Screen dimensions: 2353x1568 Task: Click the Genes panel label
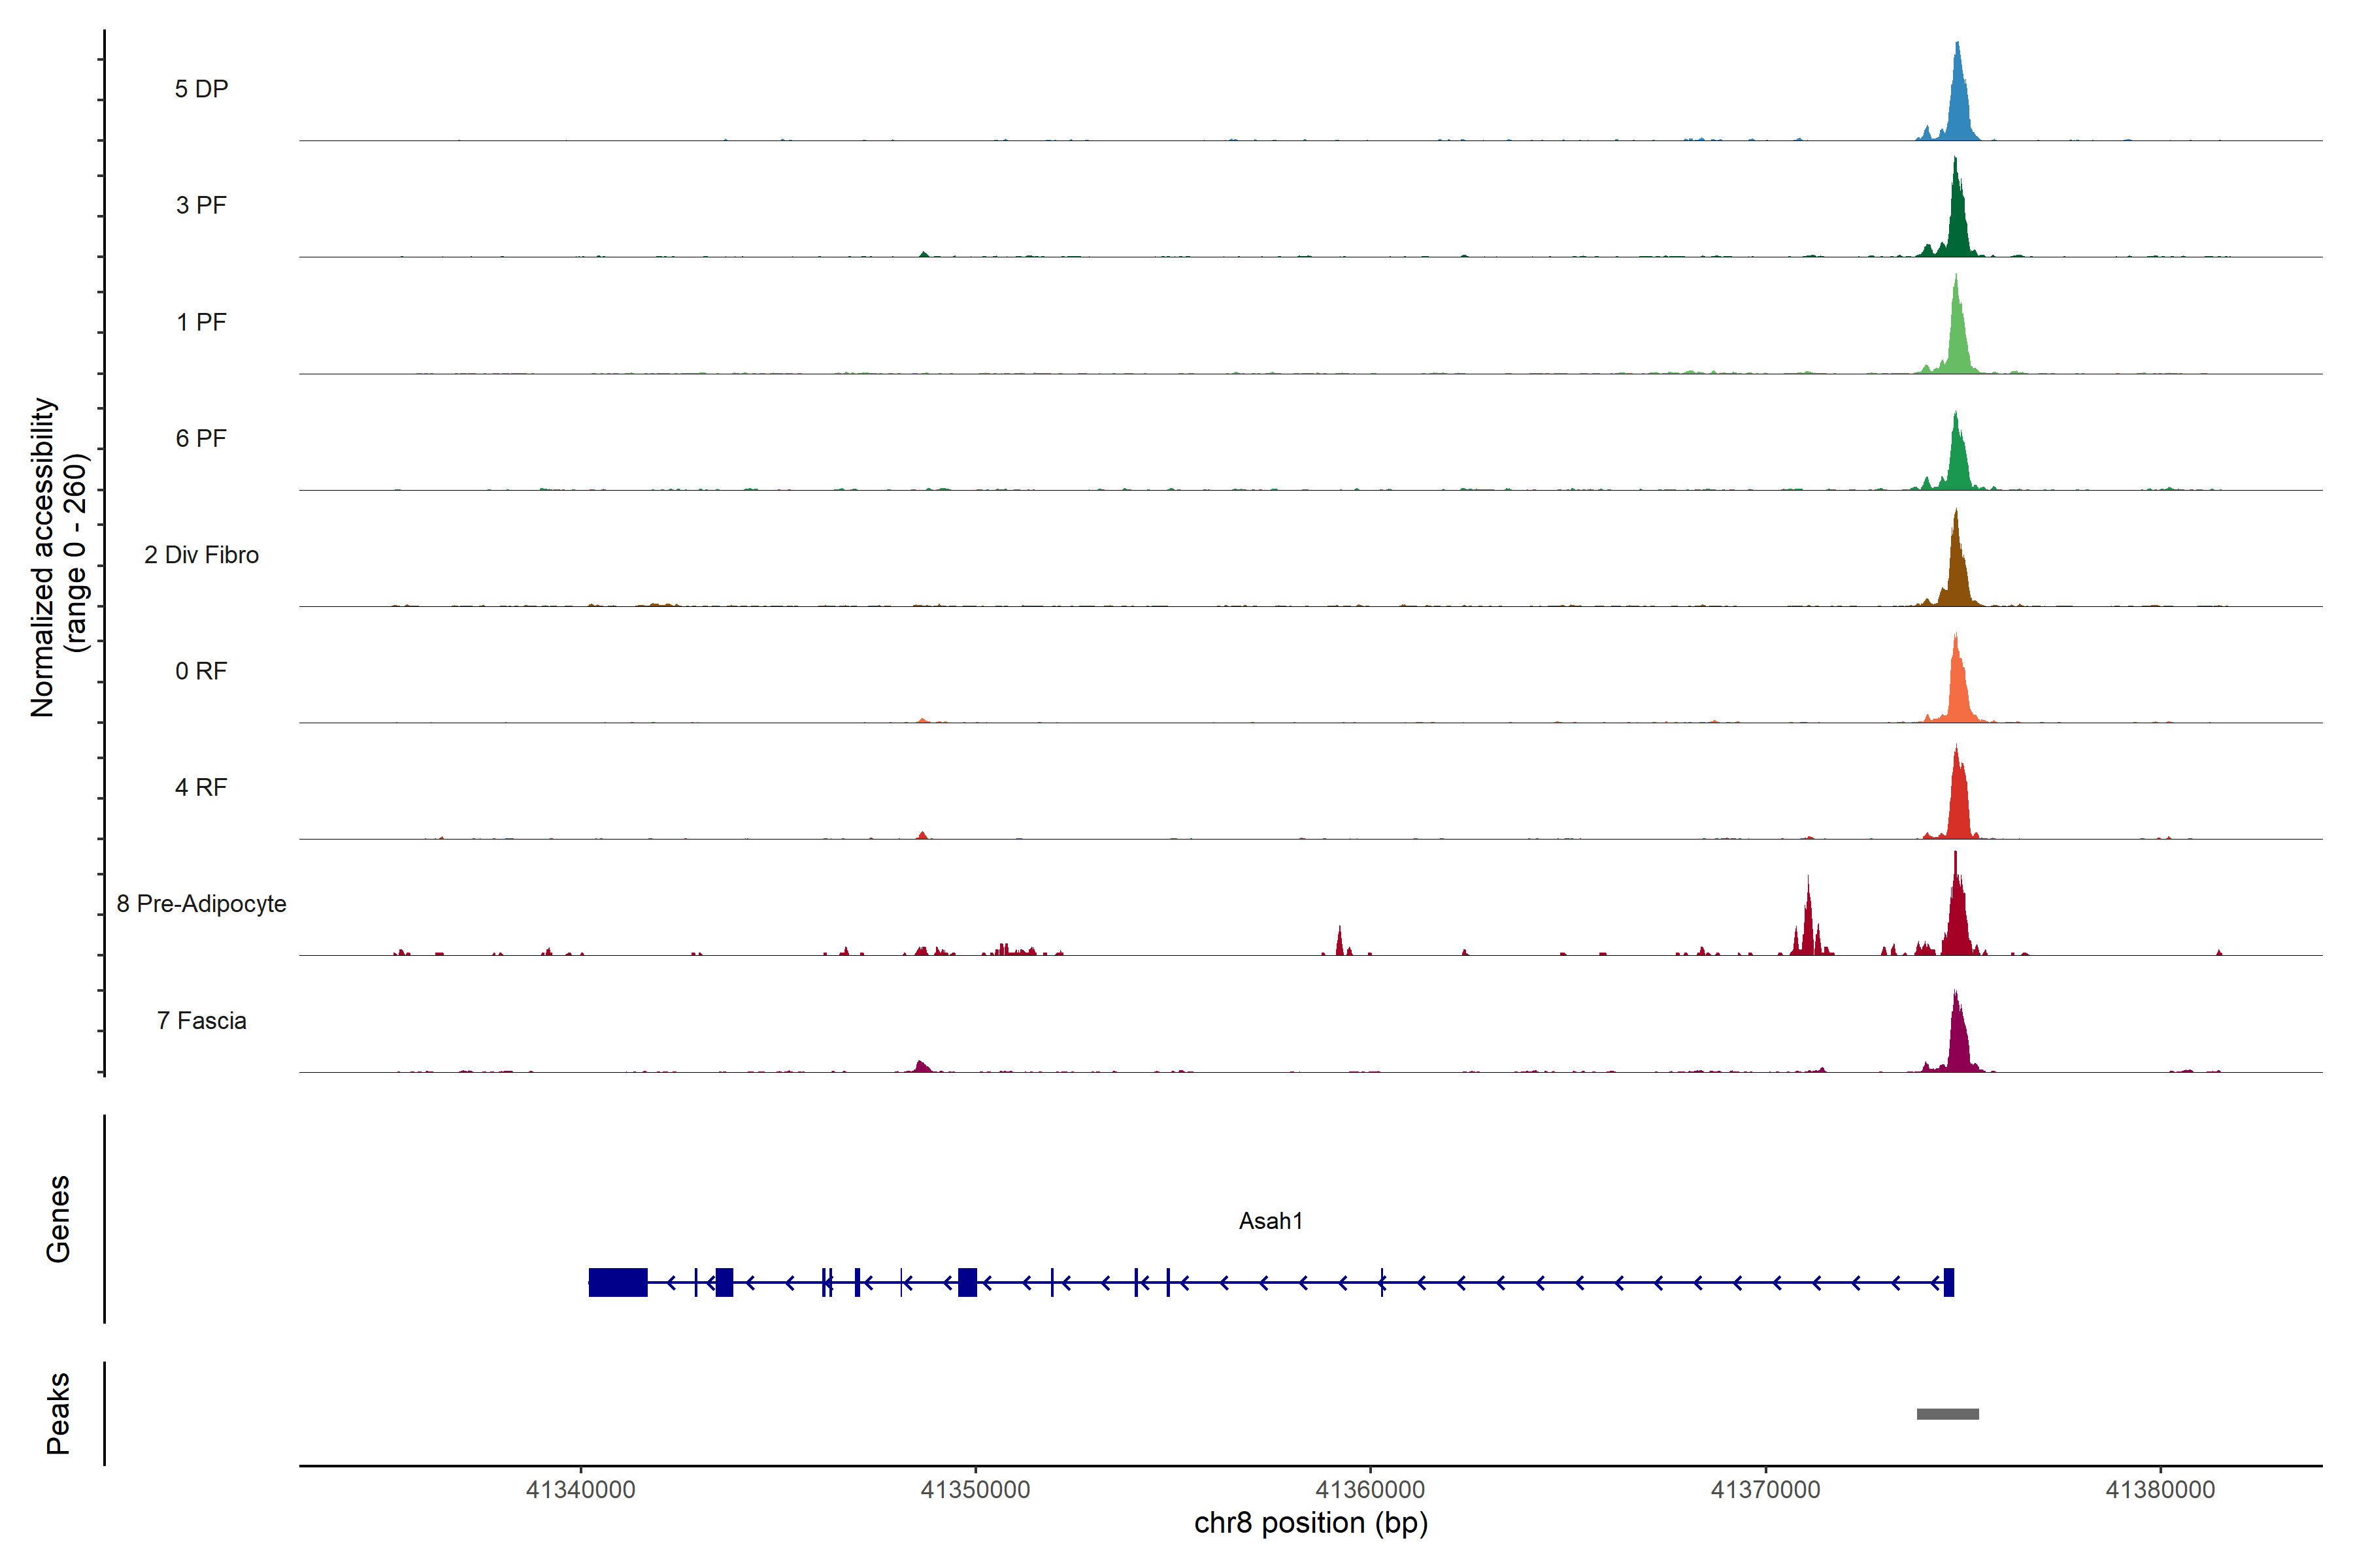pos(58,1218)
